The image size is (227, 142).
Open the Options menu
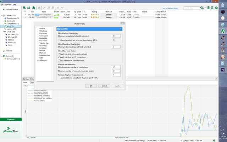(8, 5)
